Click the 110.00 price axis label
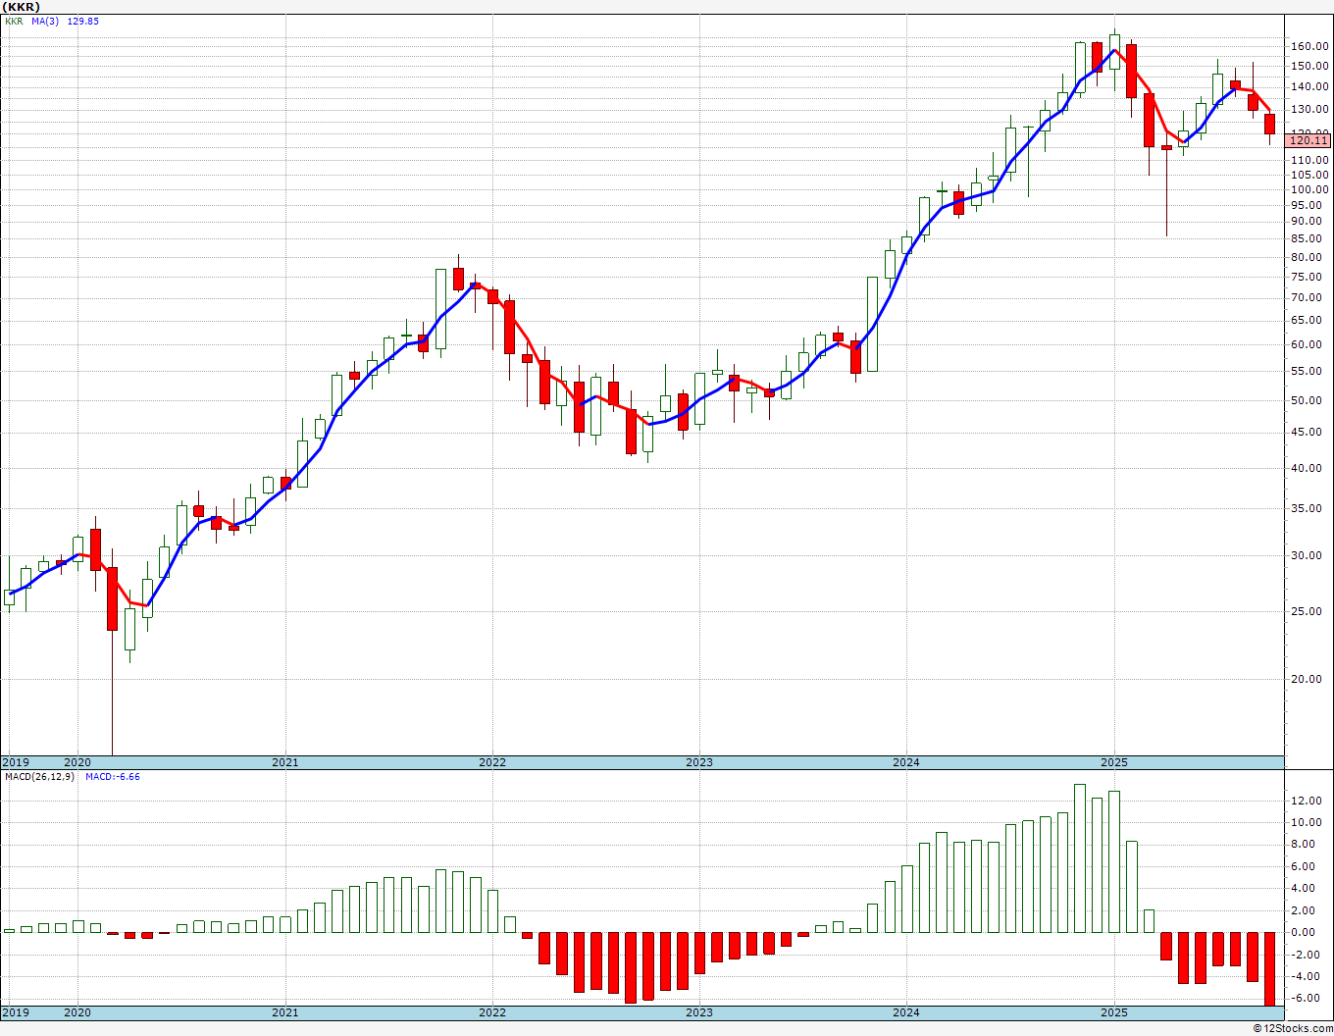The width and height of the screenshot is (1334, 1036). (1308, 159)
